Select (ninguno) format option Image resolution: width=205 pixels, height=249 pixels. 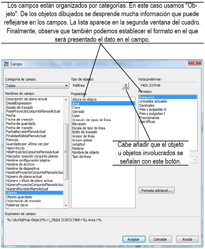pos(168,97)
